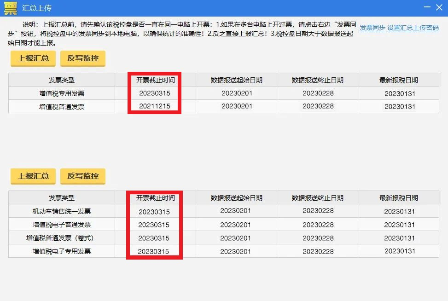This screenshot has height=301, width=448.
Task: Click 20230131 in the 增值税电子普通发票 row
Action: pyautogui.click(x=400, y=225)
